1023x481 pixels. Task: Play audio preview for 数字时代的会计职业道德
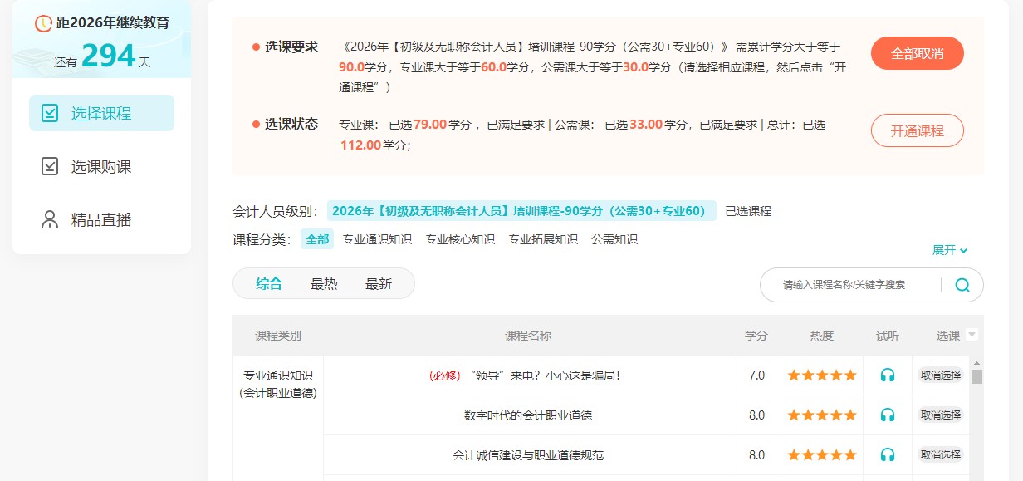tap(888, 415)
